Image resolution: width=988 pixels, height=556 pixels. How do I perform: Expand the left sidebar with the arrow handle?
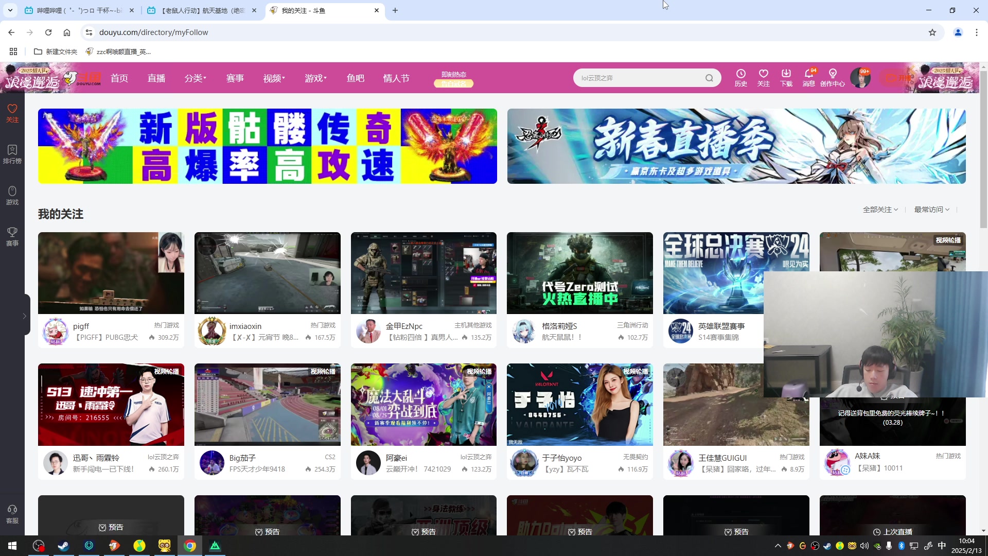pos(24,316)
